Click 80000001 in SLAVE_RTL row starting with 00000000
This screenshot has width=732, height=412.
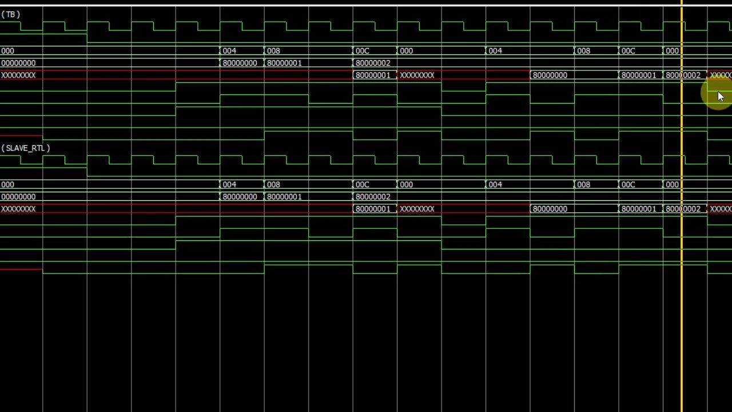click(x=284, y=197)
